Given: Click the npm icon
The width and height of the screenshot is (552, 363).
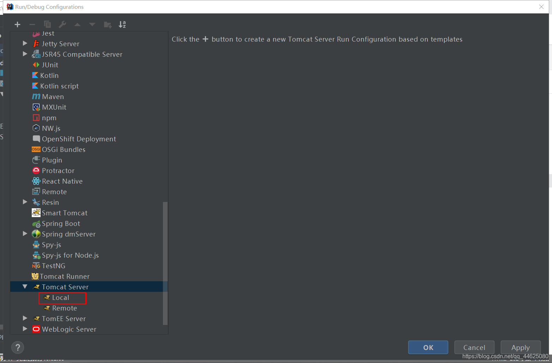Looking at the screenshot, I should coord(36,118).
